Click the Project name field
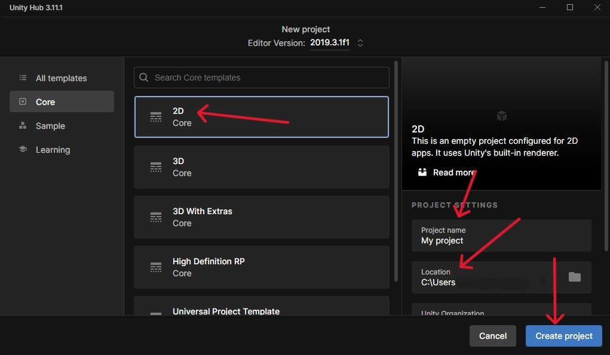The image size is (610, 355). click(501, 236)
